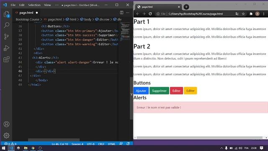Open Chrome profile avatar
This screenshot has width=268, height=151.
(x=257, y=14)
